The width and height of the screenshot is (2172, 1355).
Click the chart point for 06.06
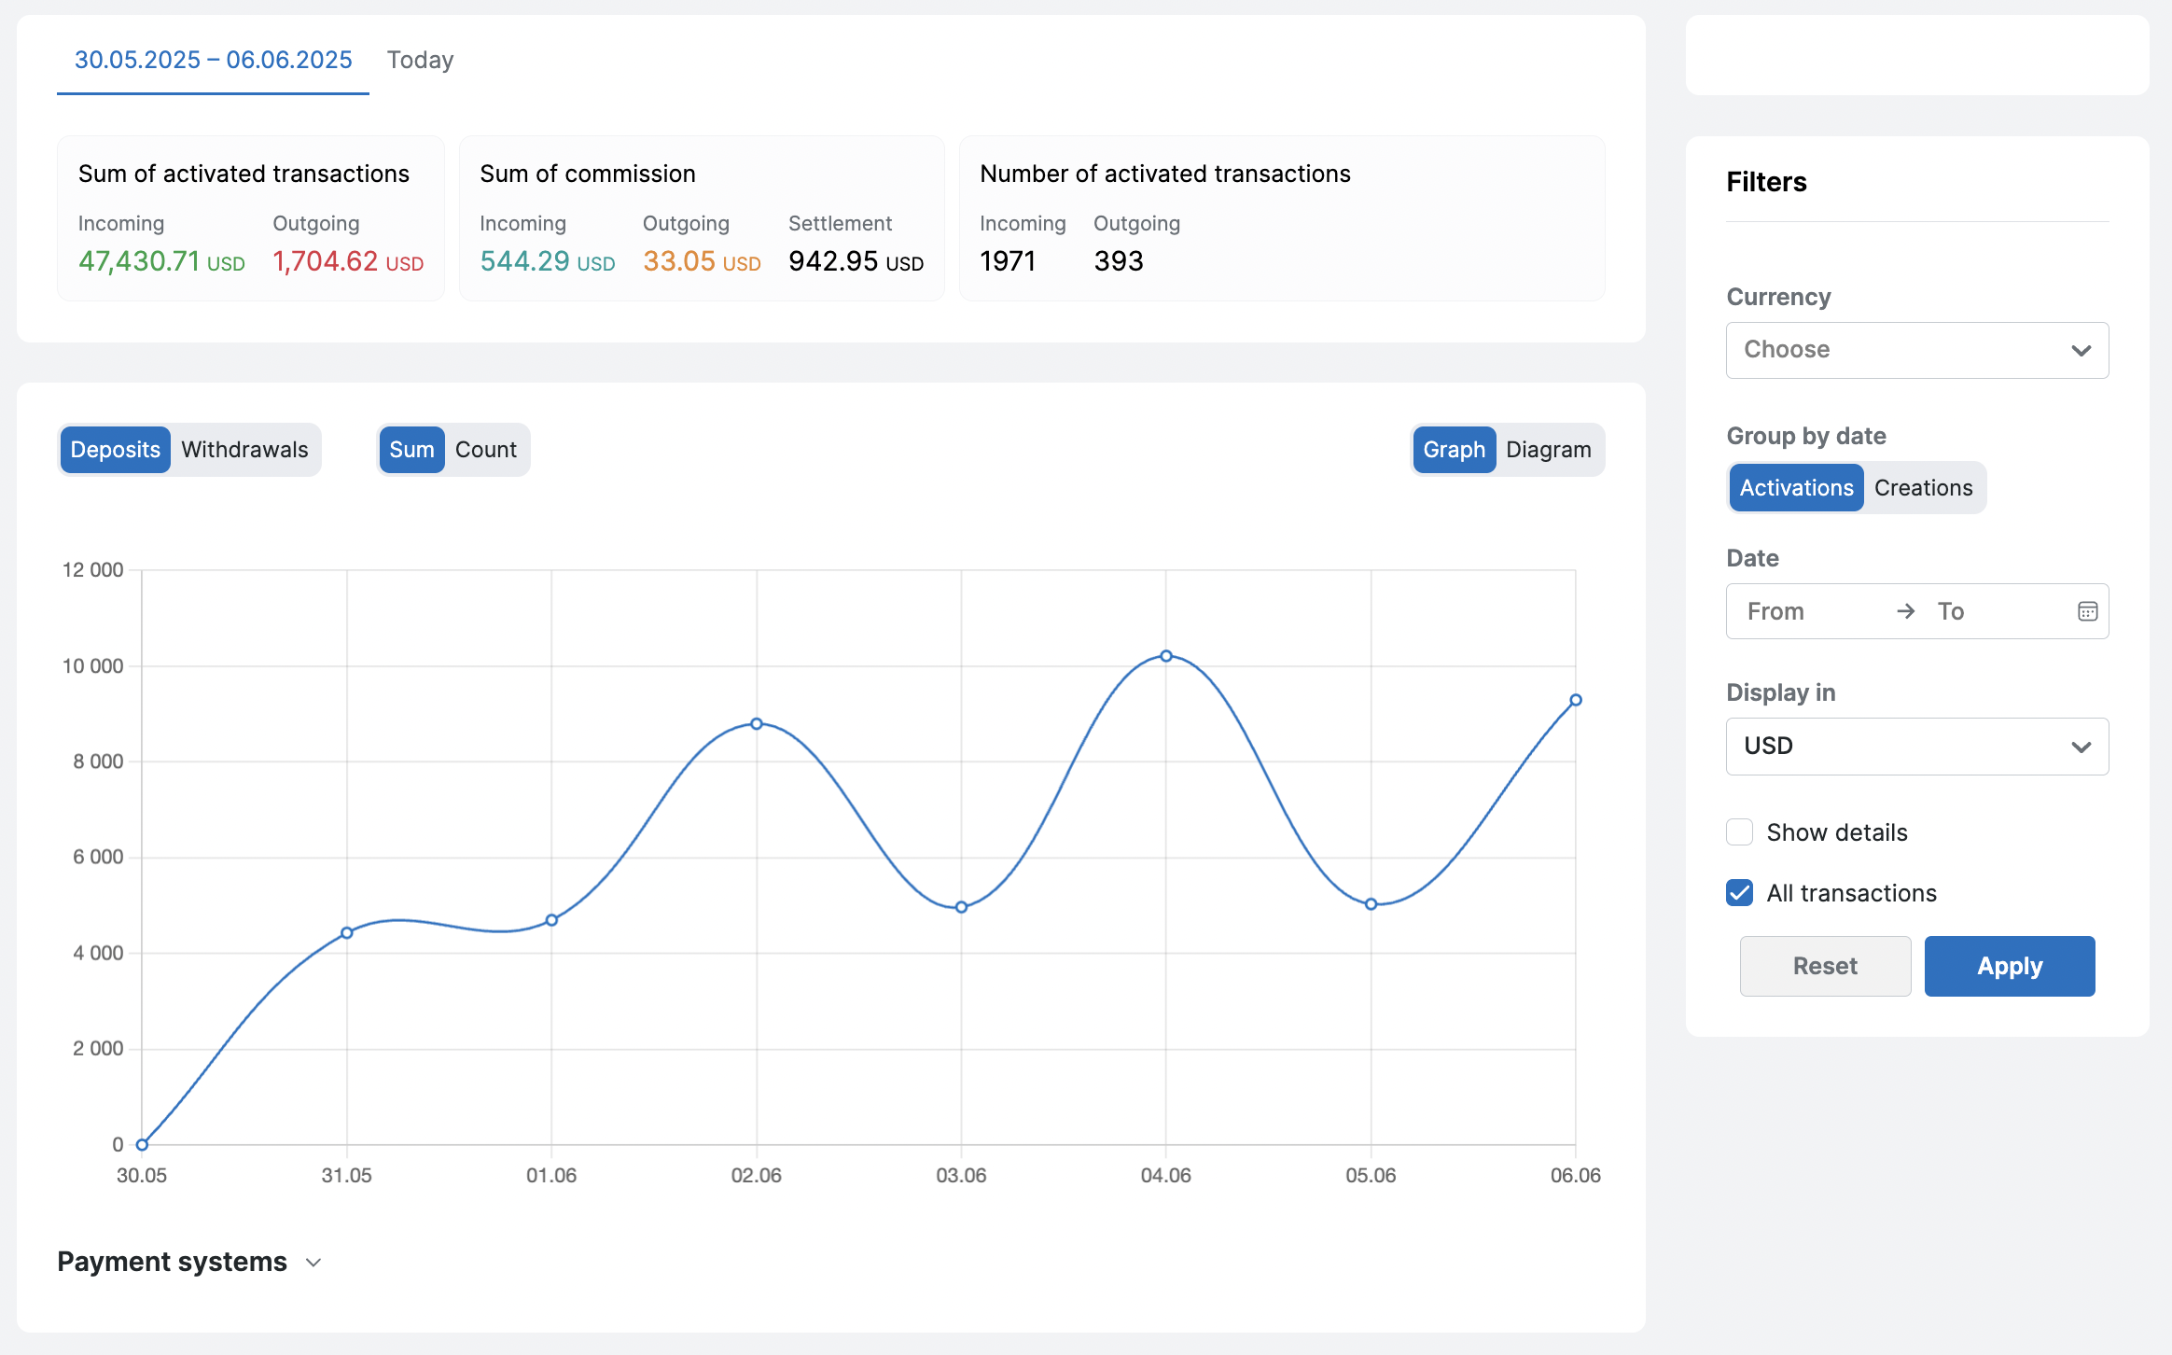[x=1575, y=700]
